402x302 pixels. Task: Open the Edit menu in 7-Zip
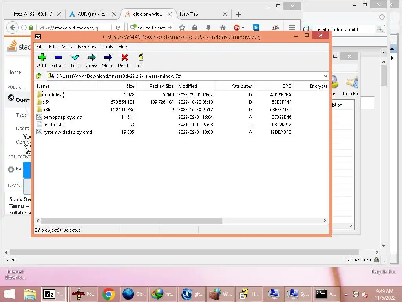click(x=53, y=47)
